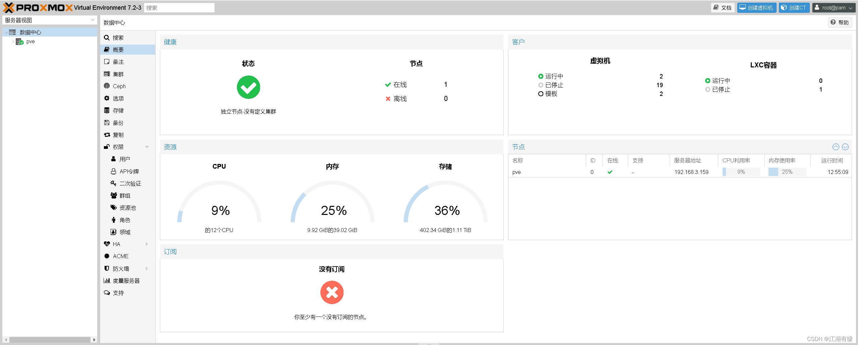Click the up-arrow button in 节点 panel header
This screenshot has width=858, height=345.
tap(836, 147)
